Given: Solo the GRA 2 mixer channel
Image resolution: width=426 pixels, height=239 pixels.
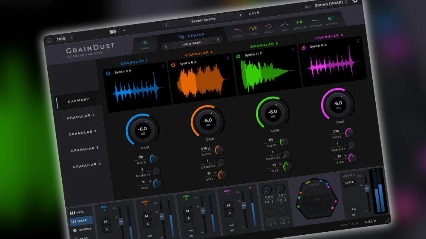Looking at the screenshot, I should [x=147, y=224].
